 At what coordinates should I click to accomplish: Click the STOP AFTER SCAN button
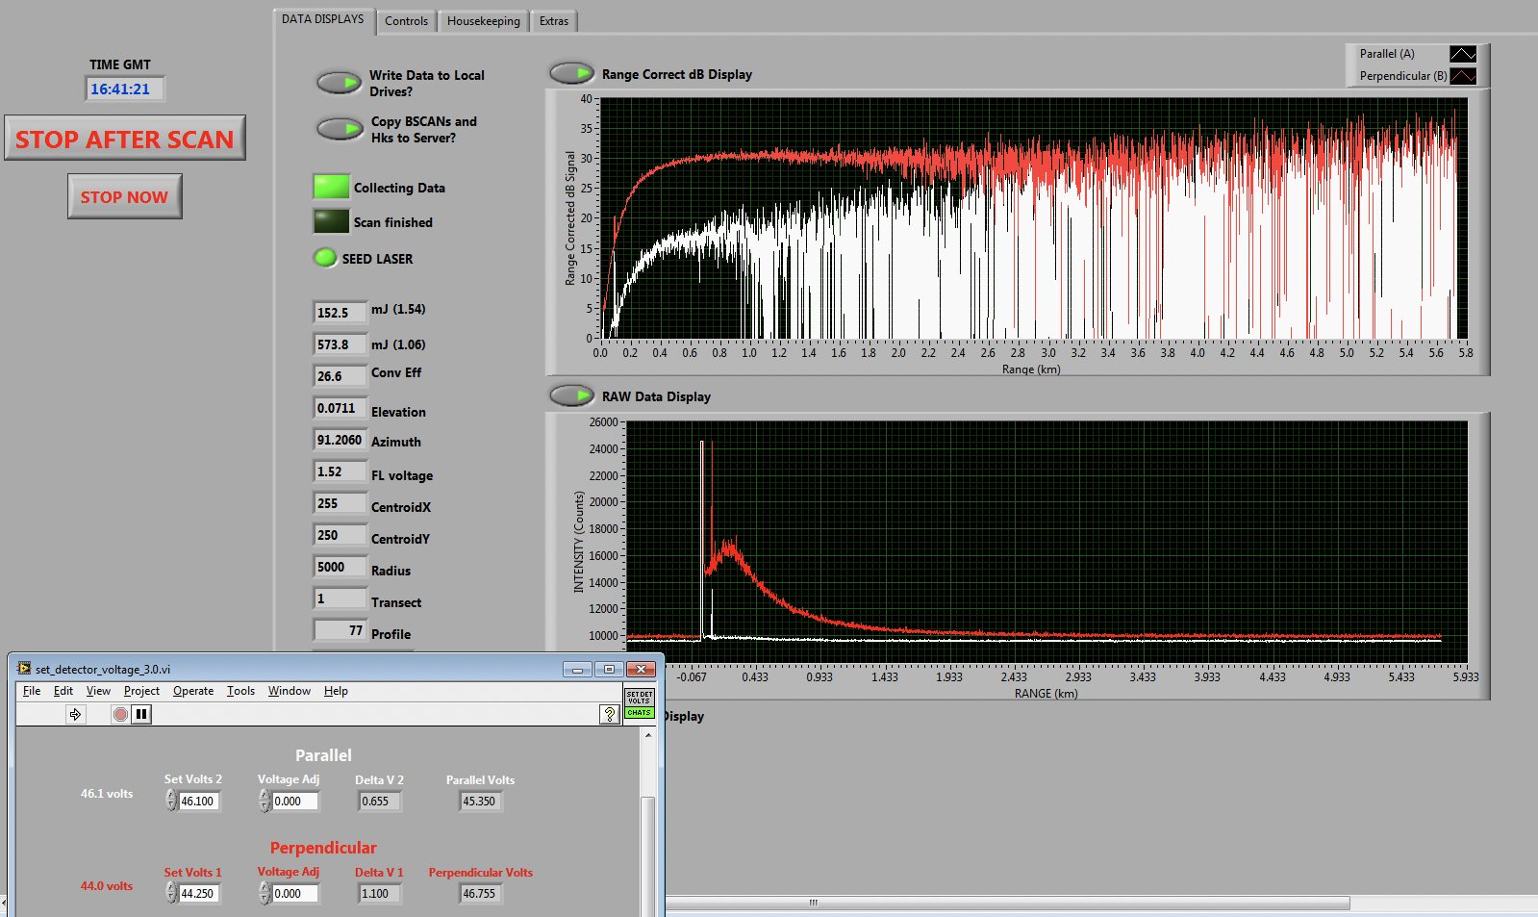tap(125, 139)
